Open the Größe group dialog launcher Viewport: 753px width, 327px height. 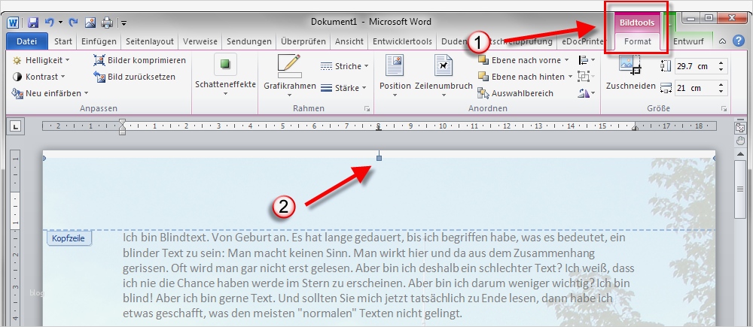coord(724,109)
